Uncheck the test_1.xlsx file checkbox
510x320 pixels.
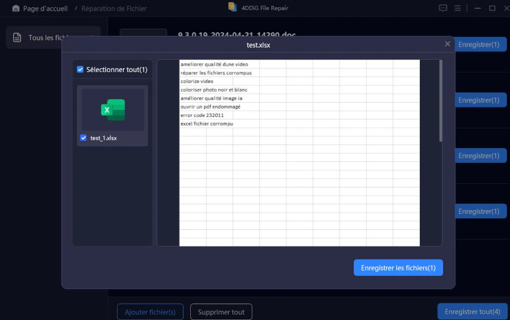click(x=84, y=138)
